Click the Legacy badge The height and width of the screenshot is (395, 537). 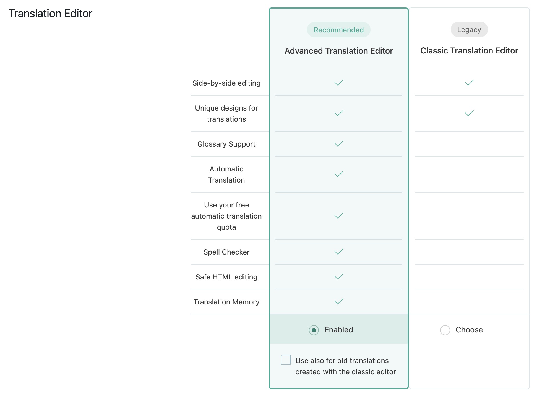469,30
